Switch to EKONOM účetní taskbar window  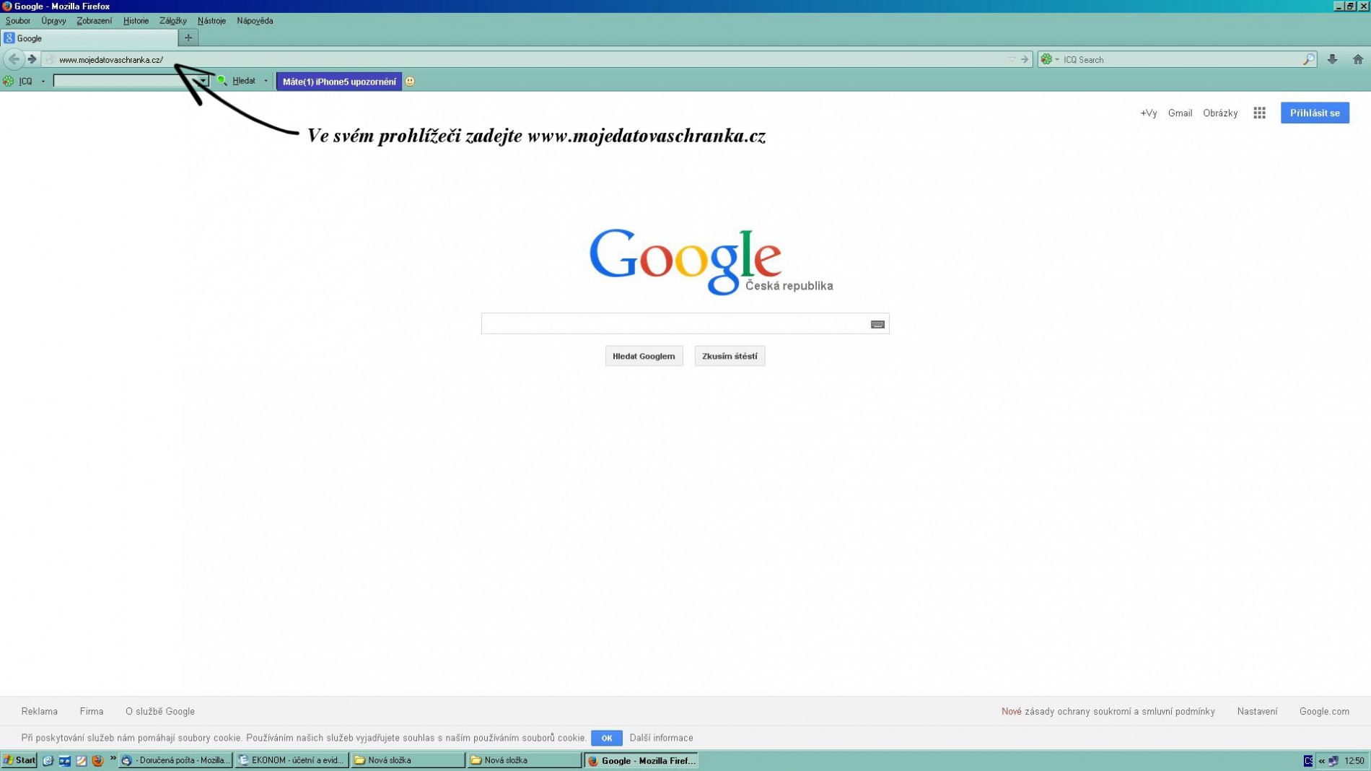[x=292, y=760]
